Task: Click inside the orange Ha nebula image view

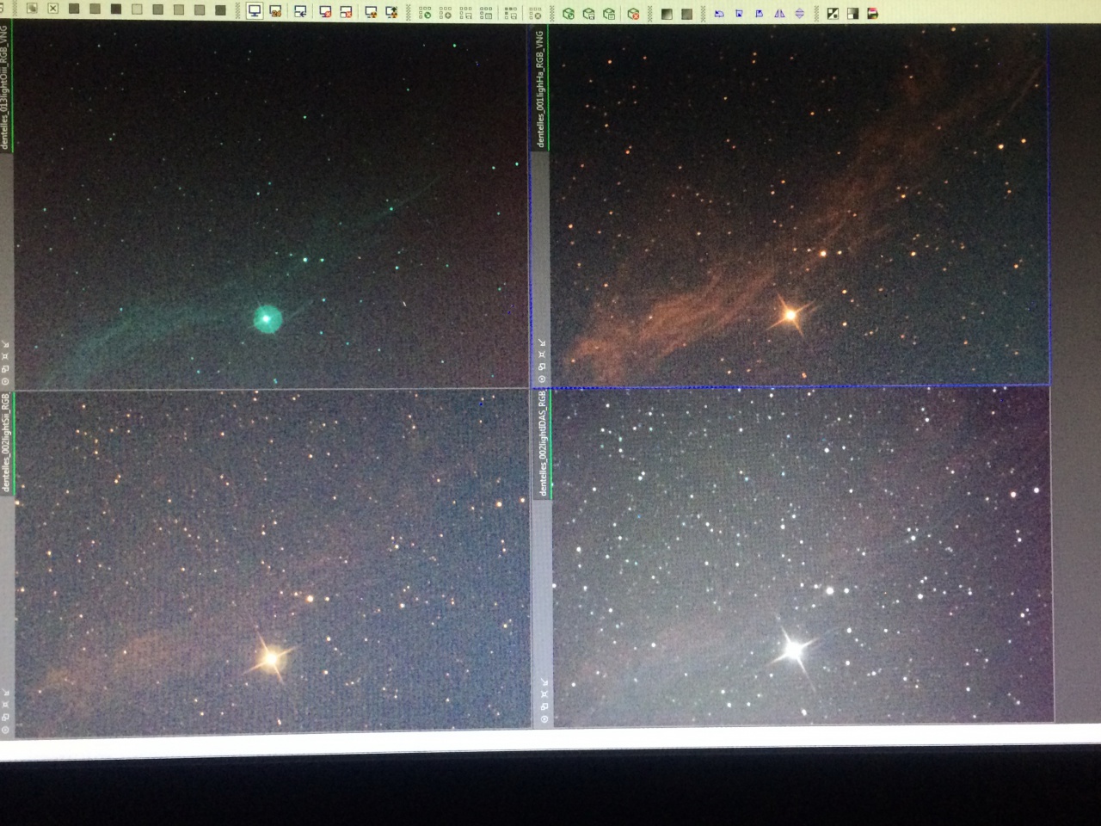Action: pos(799,205)
